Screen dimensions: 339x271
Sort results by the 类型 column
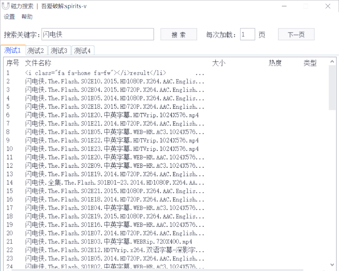[310, 63]
